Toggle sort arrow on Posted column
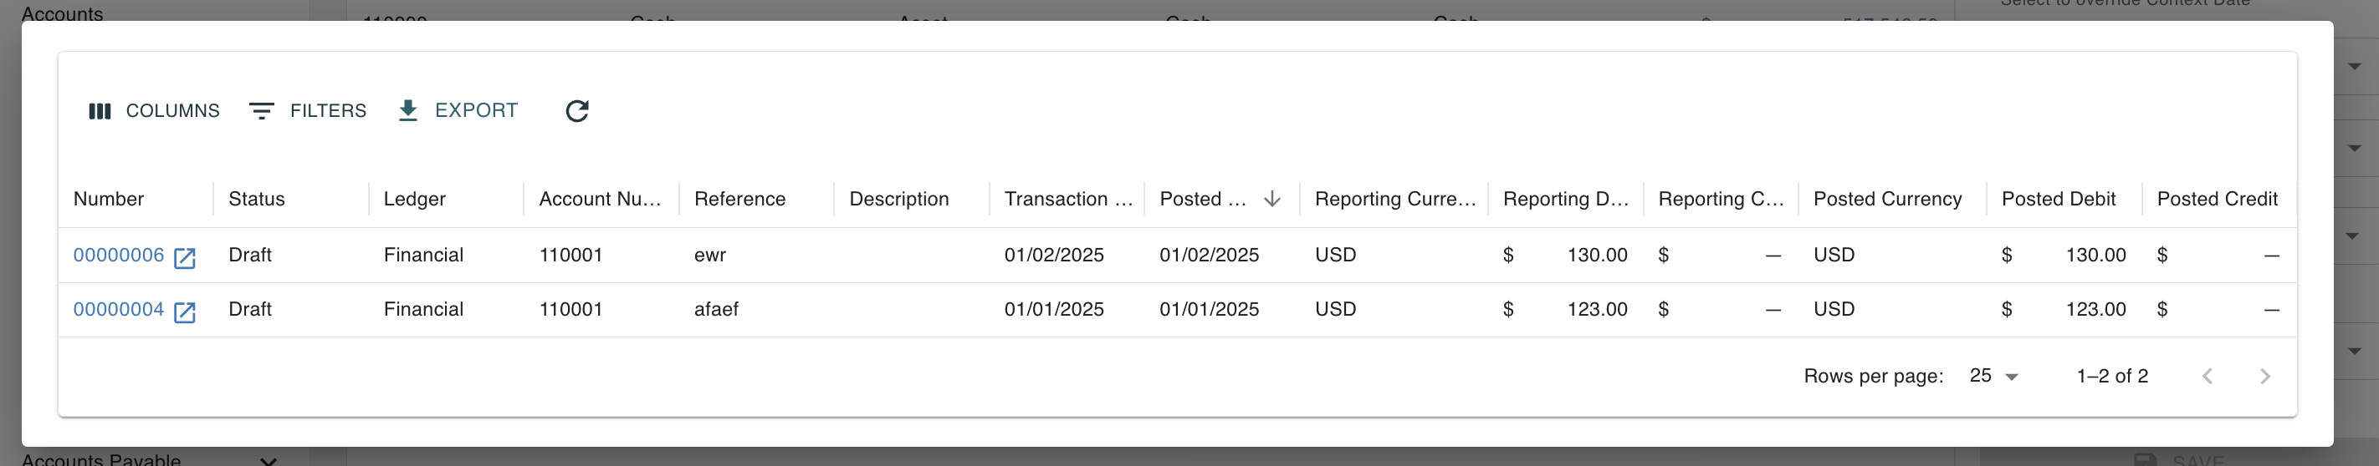The height and width of the screenshot is (466, 2379). [x=1271, y=200]
